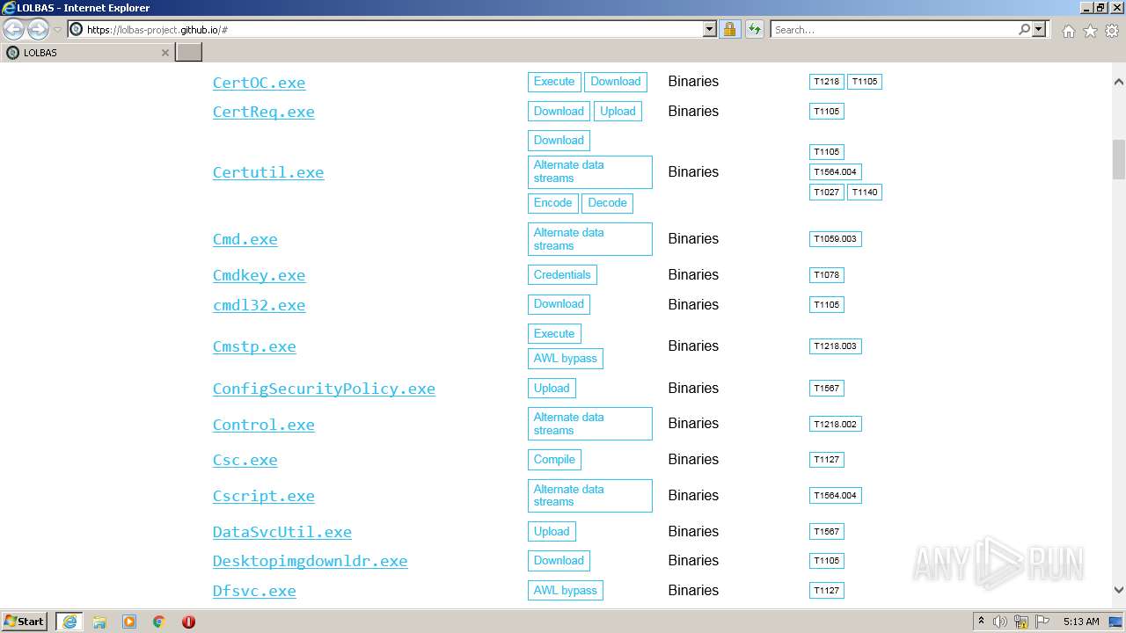Image resolution: width=1126 pixels, height=633 pixels.
Task: Open the search provider dropdown arrow
Action: click(x=1039, y=29)
